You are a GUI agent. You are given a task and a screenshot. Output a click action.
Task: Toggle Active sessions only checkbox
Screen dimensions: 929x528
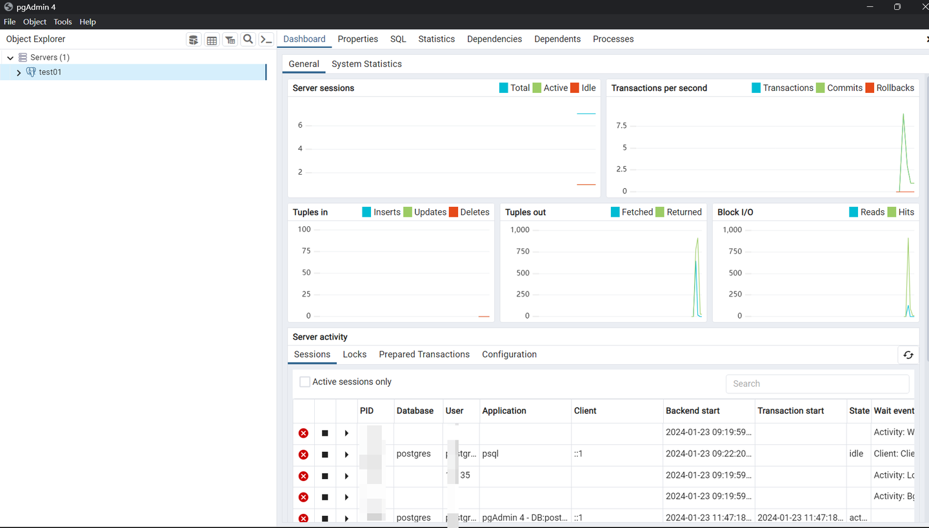pyautogui.click(x=305, y=382)
